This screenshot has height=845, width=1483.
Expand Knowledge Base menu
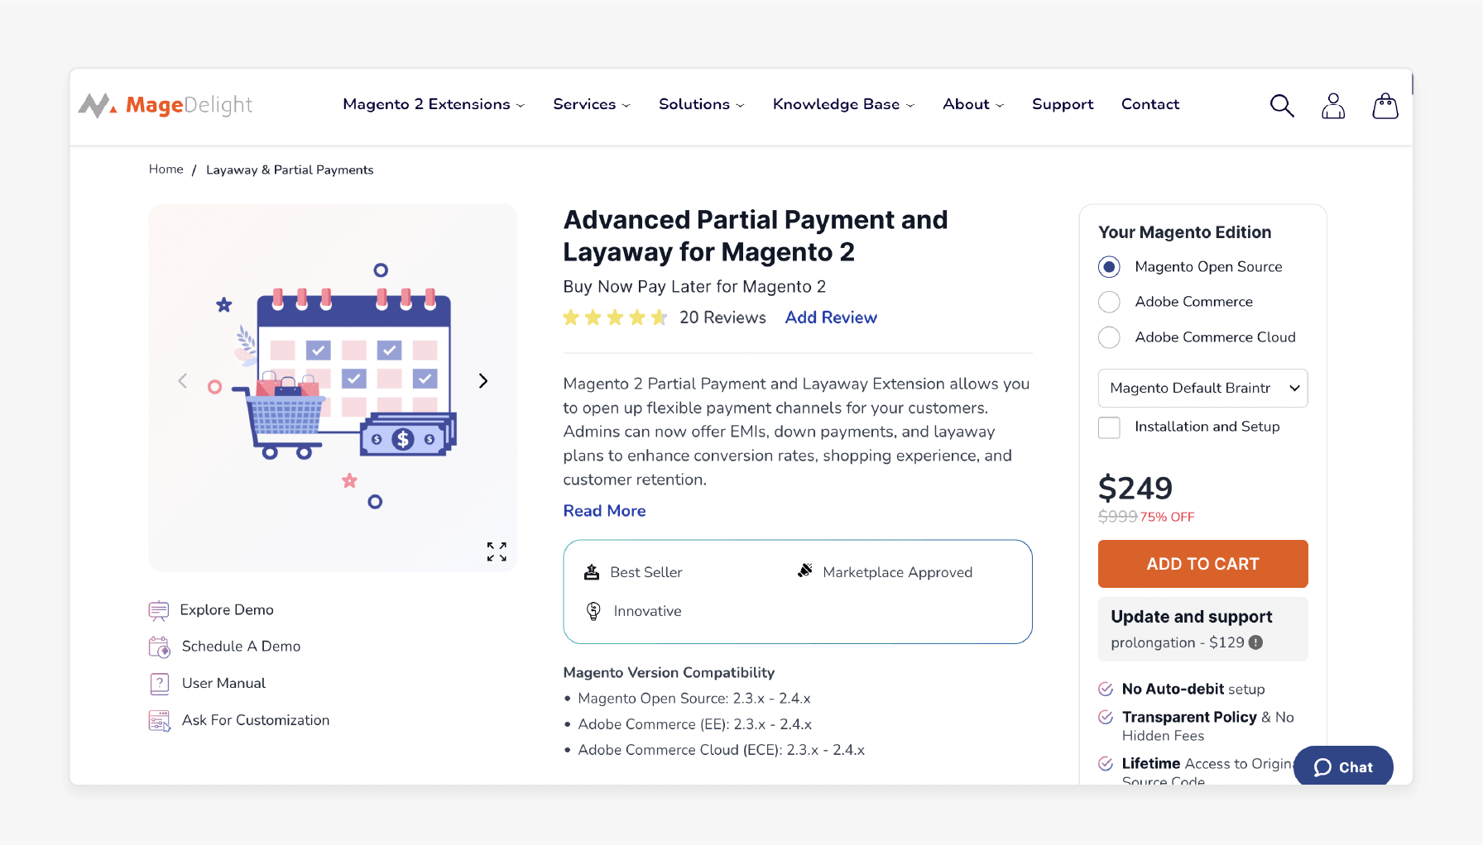tap(844, 104)
